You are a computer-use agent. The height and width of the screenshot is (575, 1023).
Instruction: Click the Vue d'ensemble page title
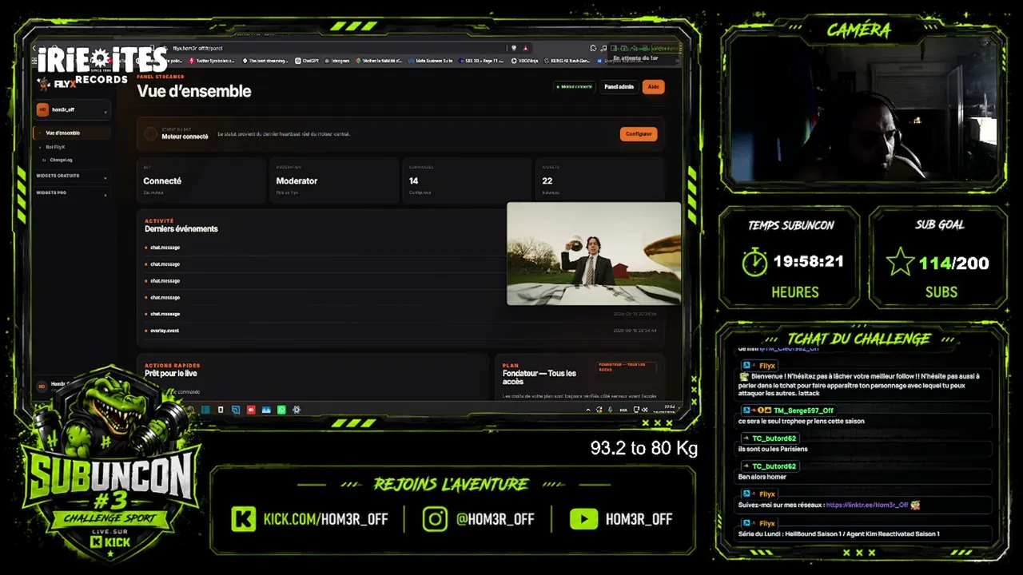[194, 92]
